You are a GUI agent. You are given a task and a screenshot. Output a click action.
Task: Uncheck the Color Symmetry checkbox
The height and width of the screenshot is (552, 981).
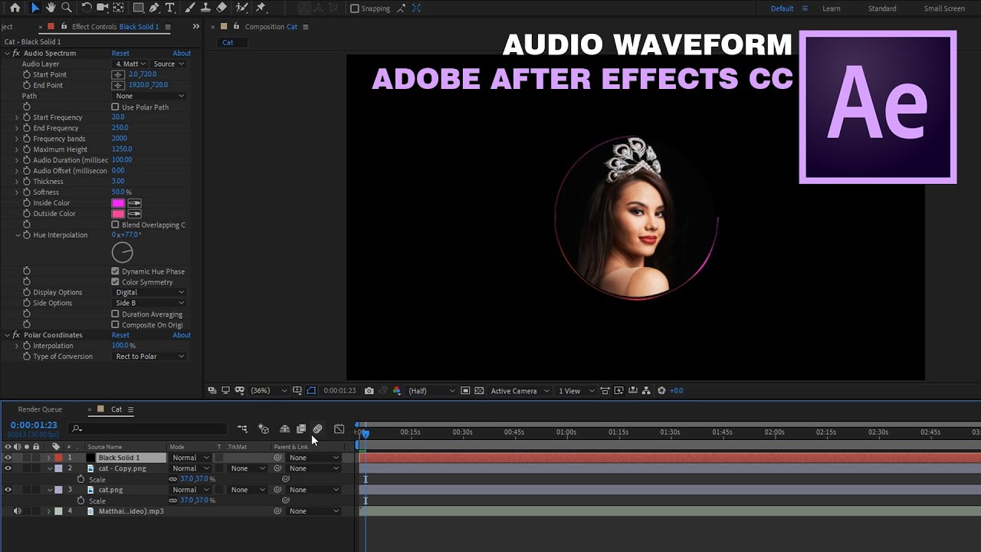coord(115,281)
